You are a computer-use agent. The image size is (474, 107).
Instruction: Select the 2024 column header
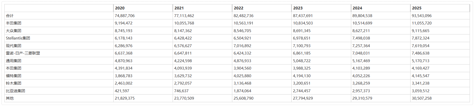[x=357, y=8]
